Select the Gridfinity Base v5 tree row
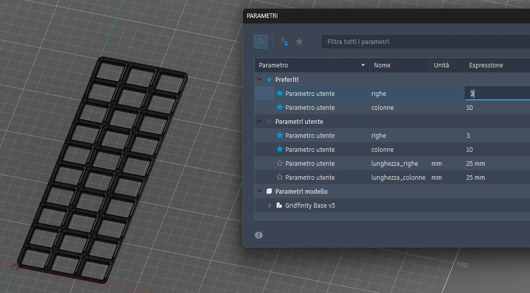Screen dimensions: 530x293 [392, 205]
